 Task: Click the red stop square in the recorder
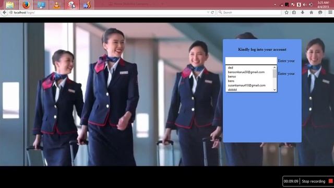pyautogui.click(x=330, y=181)
